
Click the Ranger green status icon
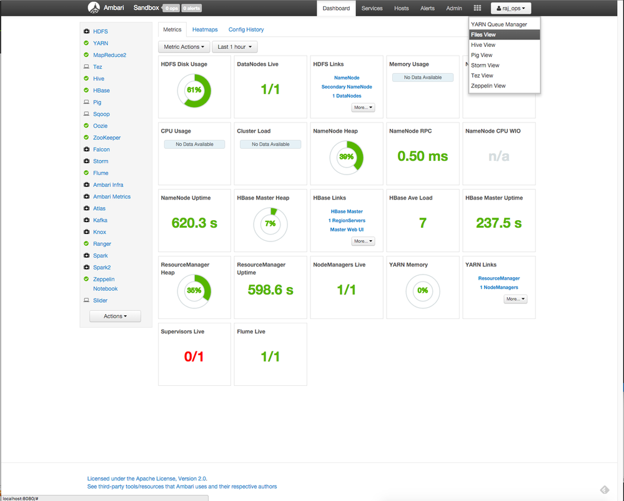(86, 243)
